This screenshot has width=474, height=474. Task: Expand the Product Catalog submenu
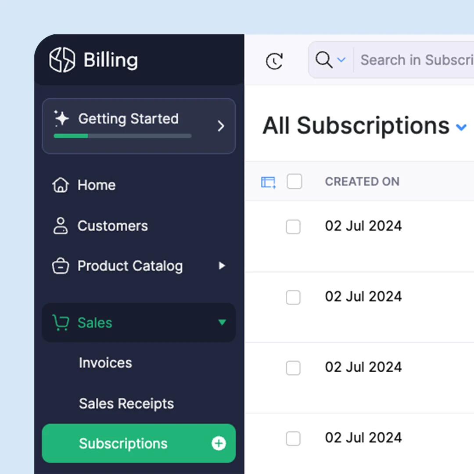(222, 266)
